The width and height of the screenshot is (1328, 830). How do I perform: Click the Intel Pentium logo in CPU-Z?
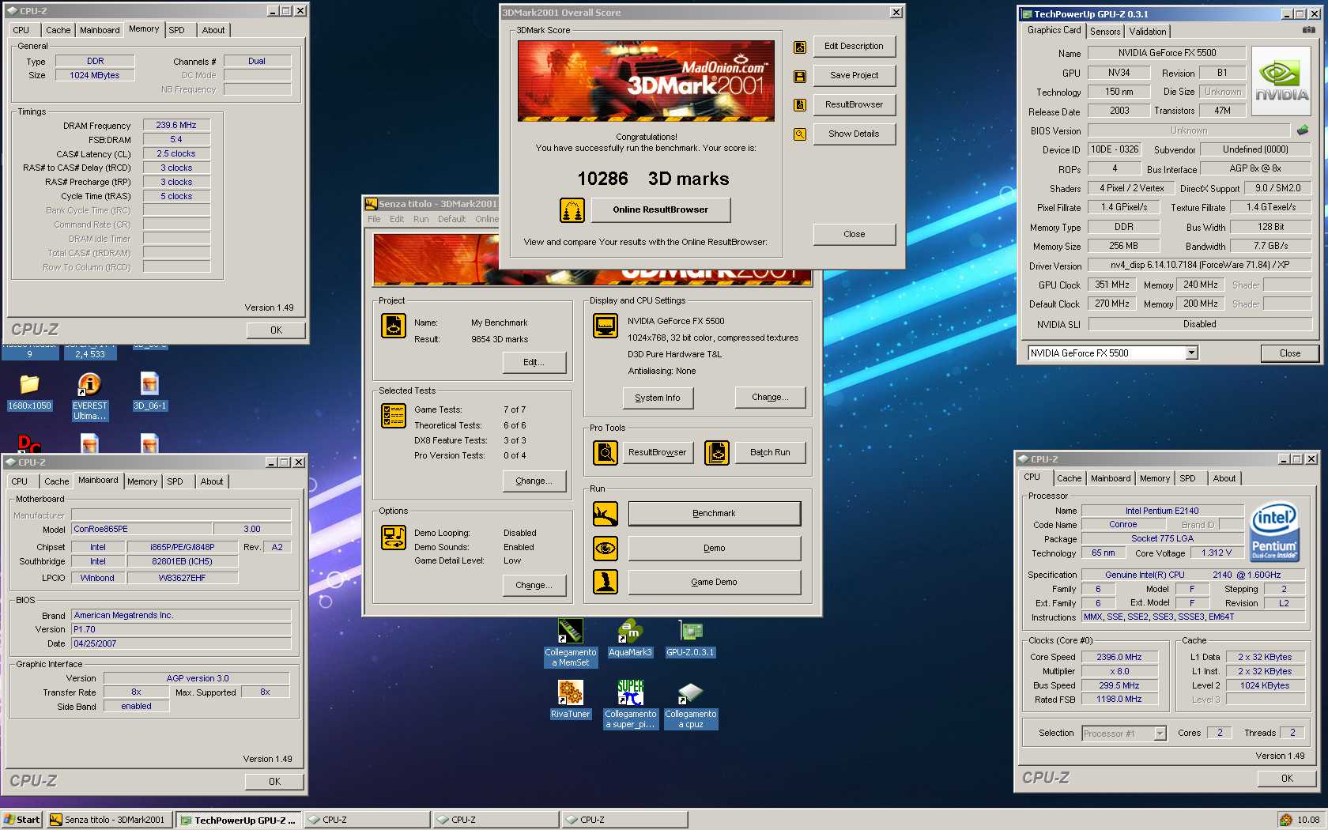click(x=1274, y=532)
